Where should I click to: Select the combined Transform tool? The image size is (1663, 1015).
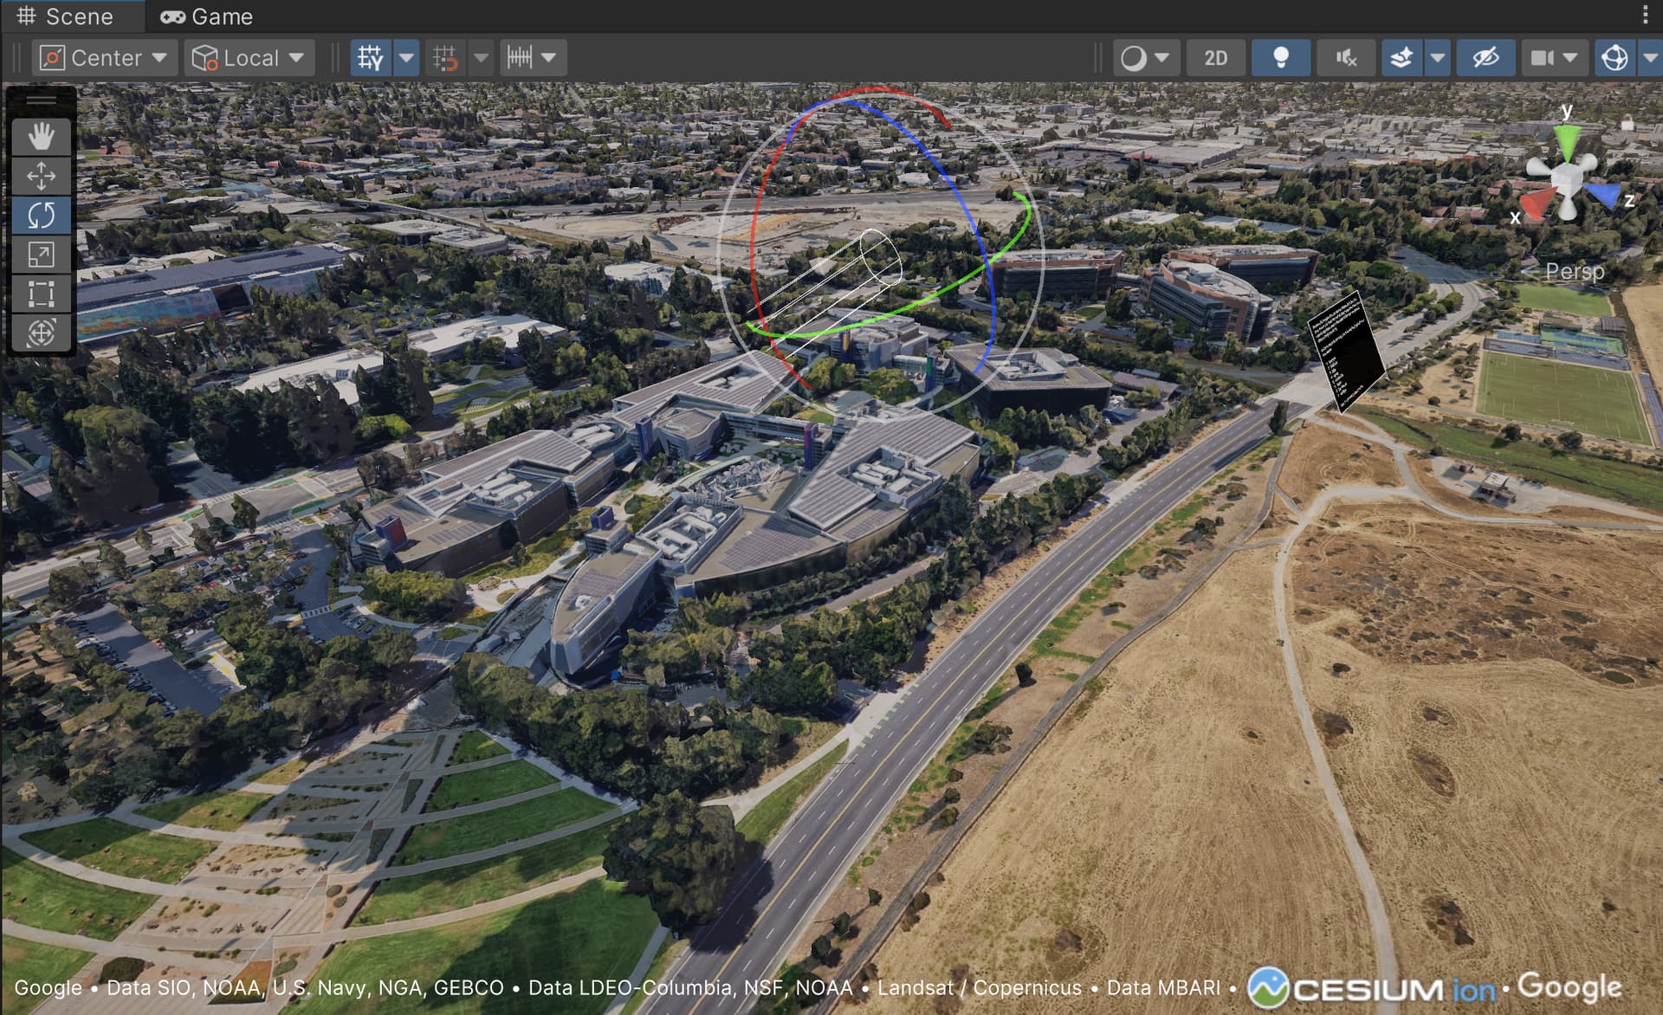(x=41, y=333)
